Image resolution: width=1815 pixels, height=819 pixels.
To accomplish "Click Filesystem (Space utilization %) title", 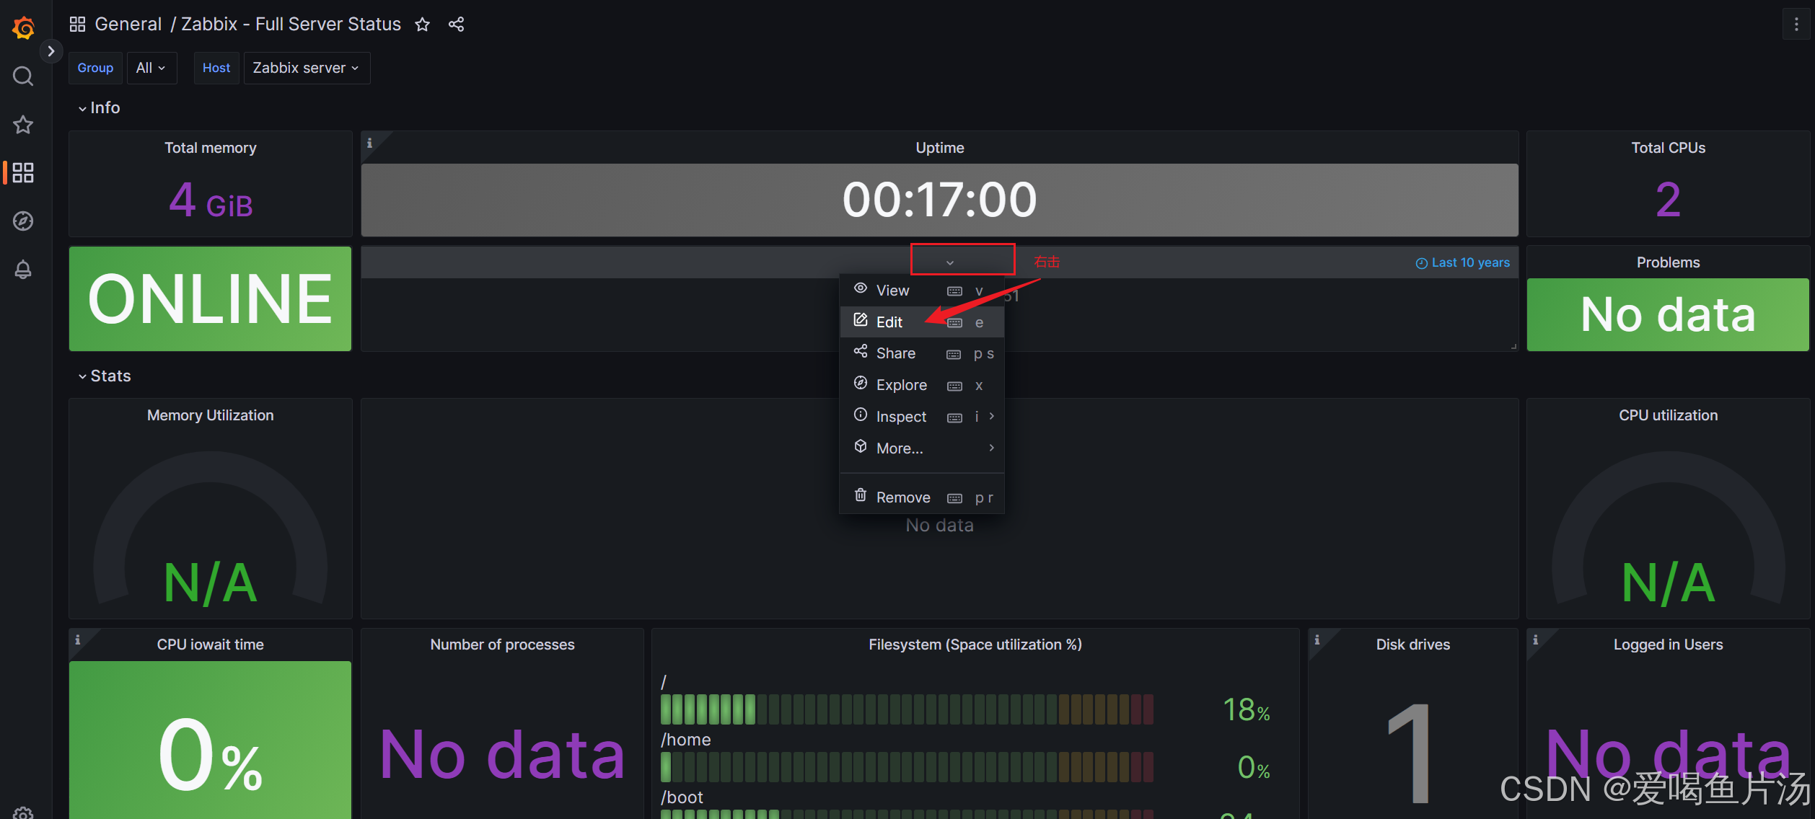I will click(x=975, y=645).
